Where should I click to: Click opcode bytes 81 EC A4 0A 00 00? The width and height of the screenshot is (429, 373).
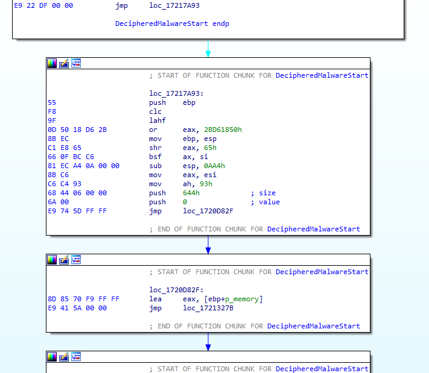[x=83, y=166]
